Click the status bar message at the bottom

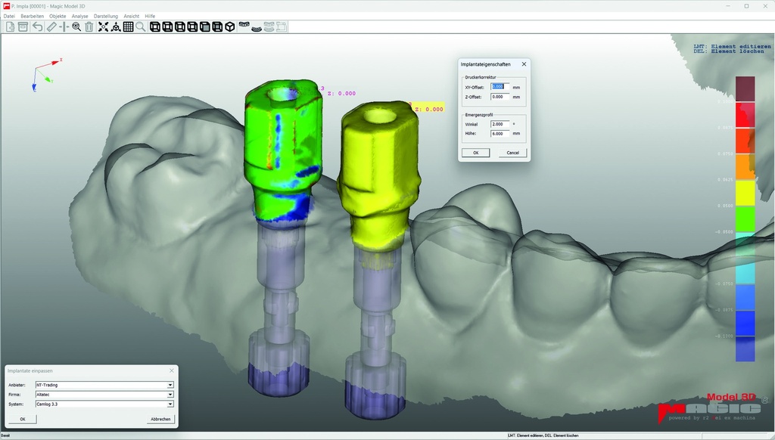point(543,435)
